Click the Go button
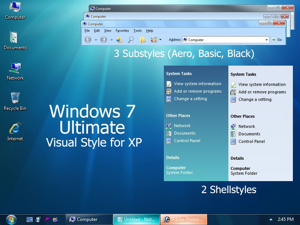 (277, 40)
